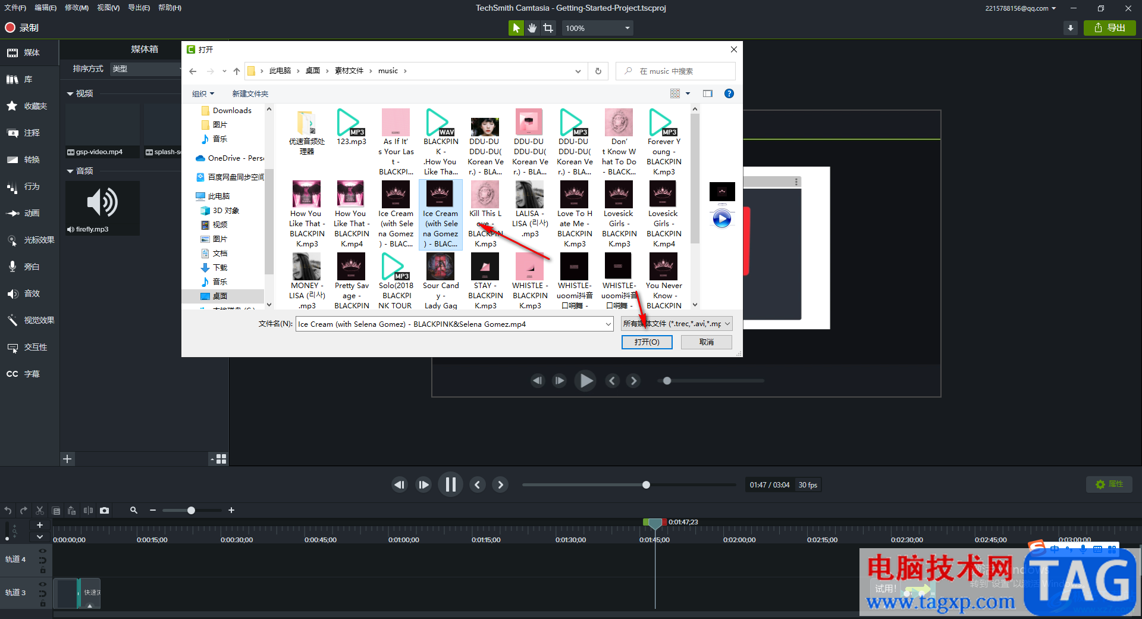Open the canvas zoom 100% dropdown
This screenshot has height=619, width=1142.
(597, 28)
